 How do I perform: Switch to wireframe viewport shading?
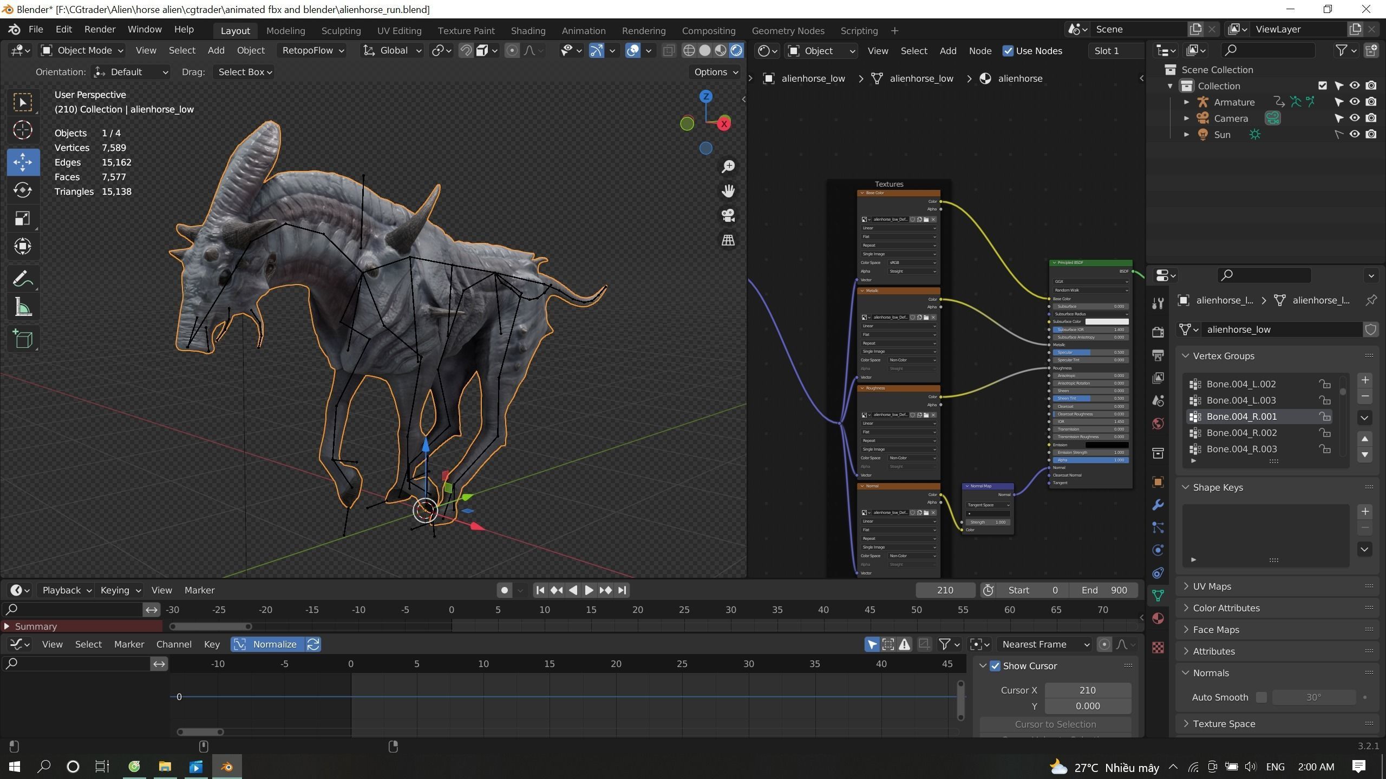[689, 51]
